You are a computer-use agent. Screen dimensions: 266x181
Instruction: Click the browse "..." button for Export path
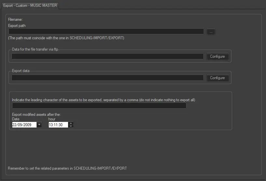pos(211,31)
